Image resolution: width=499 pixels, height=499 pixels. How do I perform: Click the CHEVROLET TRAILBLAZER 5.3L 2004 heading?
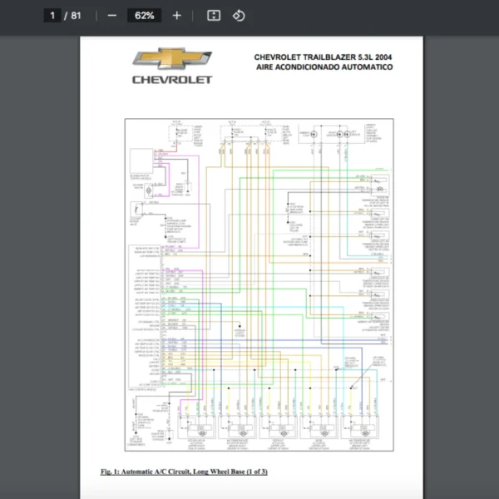pyautogui.click(x=323, y=57)
